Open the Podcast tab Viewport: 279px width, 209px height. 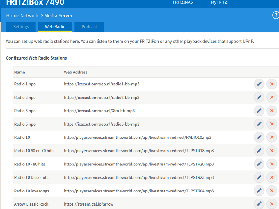(x=89, y=27)
